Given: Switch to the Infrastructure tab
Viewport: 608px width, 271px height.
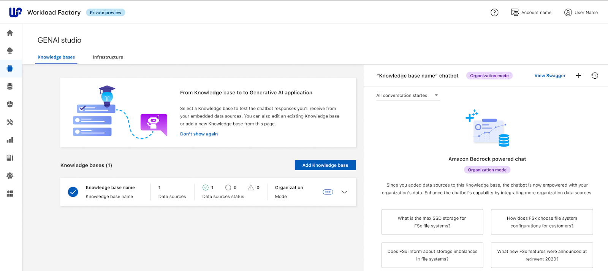Looking at the screenshot, I should pos(108,57).
